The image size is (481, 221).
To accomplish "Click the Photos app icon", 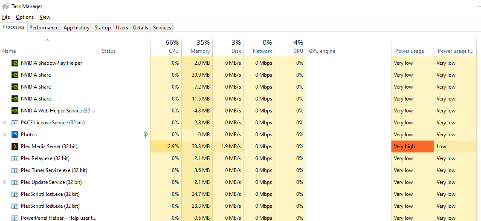I will point(15,135).
